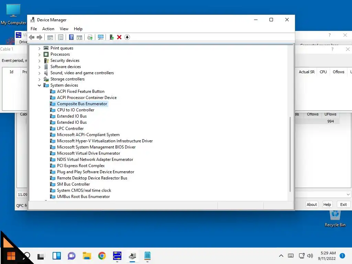
Task: Open the Action menu
Action: tap(48, 29)
